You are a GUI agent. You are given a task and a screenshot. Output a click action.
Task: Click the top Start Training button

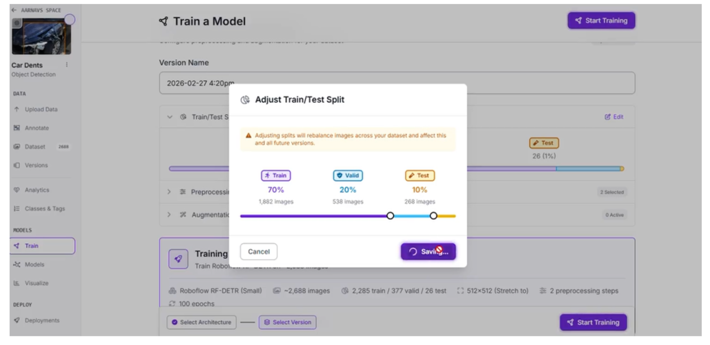pos(601,21)
